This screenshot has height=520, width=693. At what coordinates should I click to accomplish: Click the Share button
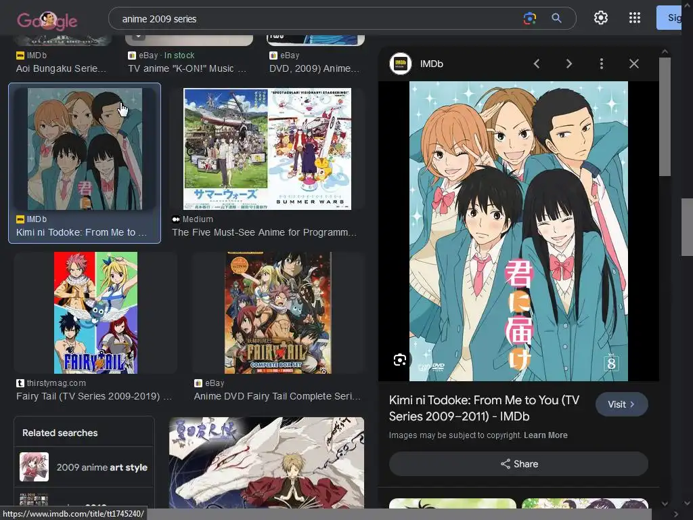519,464
